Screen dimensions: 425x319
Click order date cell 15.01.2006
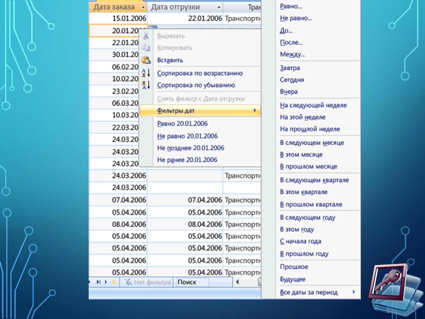(118, 18)
